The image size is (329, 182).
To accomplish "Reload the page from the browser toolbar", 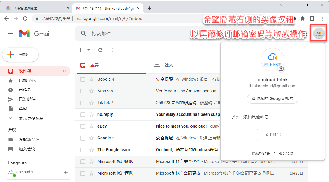I will (x=25, y=19).
